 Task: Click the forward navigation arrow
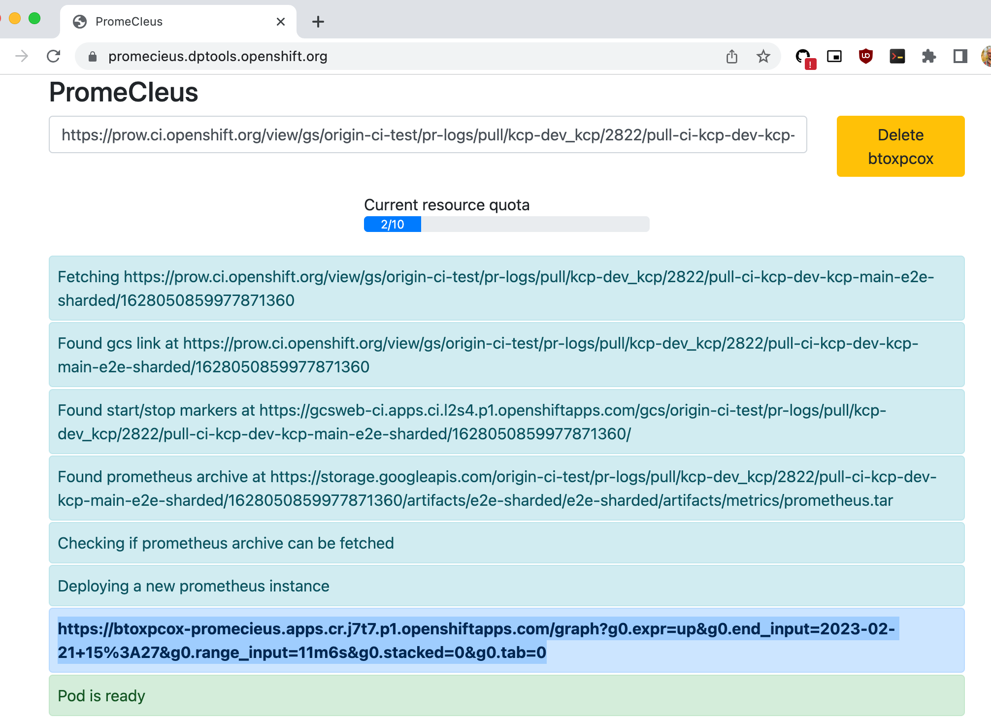click(x=22, y=56)
